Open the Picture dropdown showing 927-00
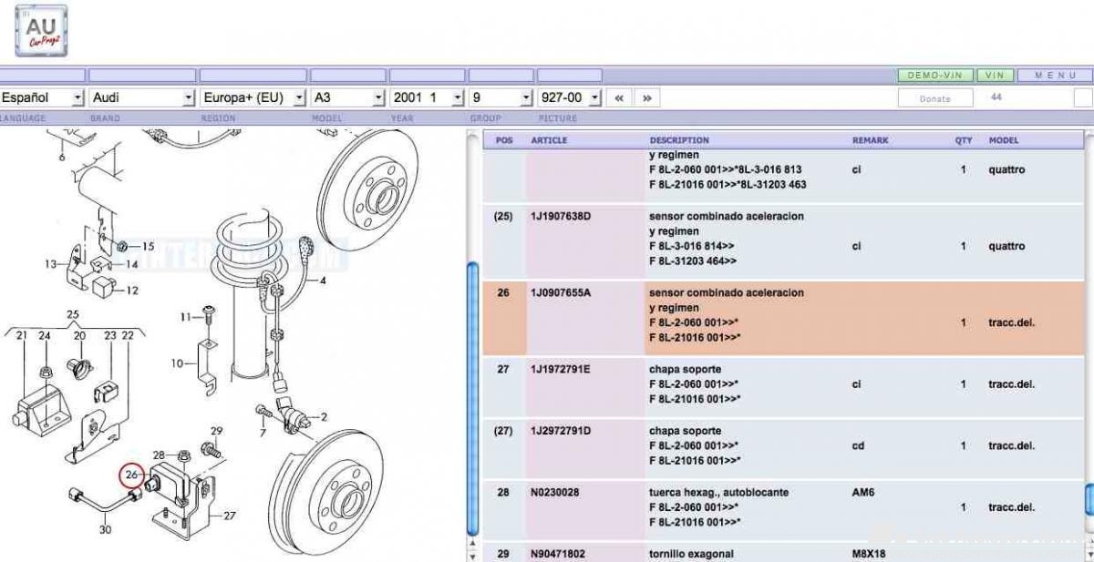This screenshot has height=562, width=1094. tap(570, 97)
